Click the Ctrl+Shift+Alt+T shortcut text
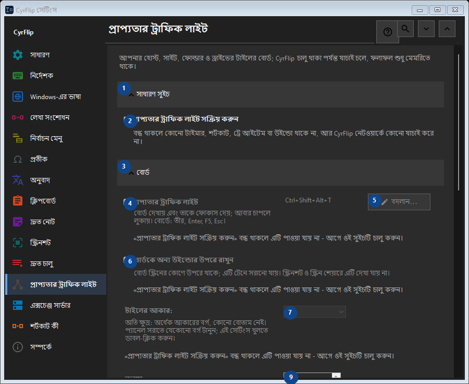 coord(308,200)
